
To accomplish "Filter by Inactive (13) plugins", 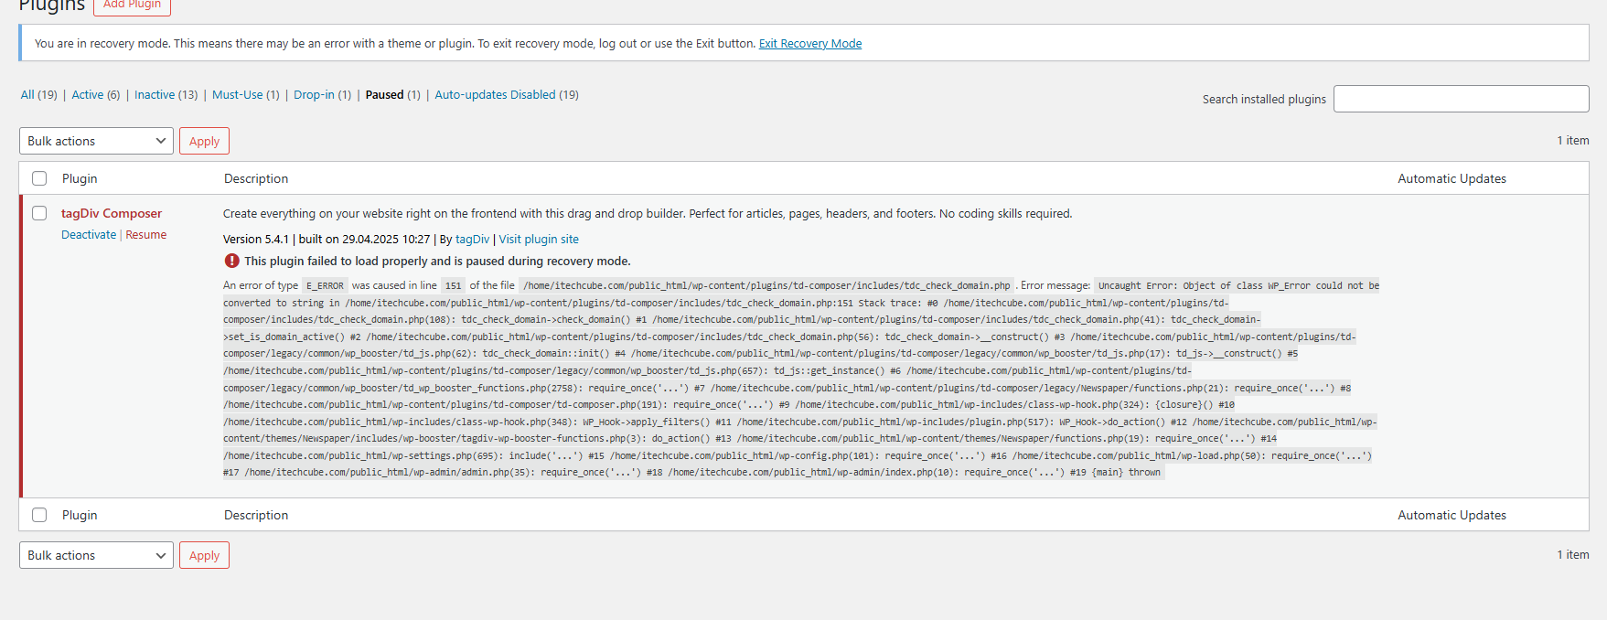I will 166,94.
